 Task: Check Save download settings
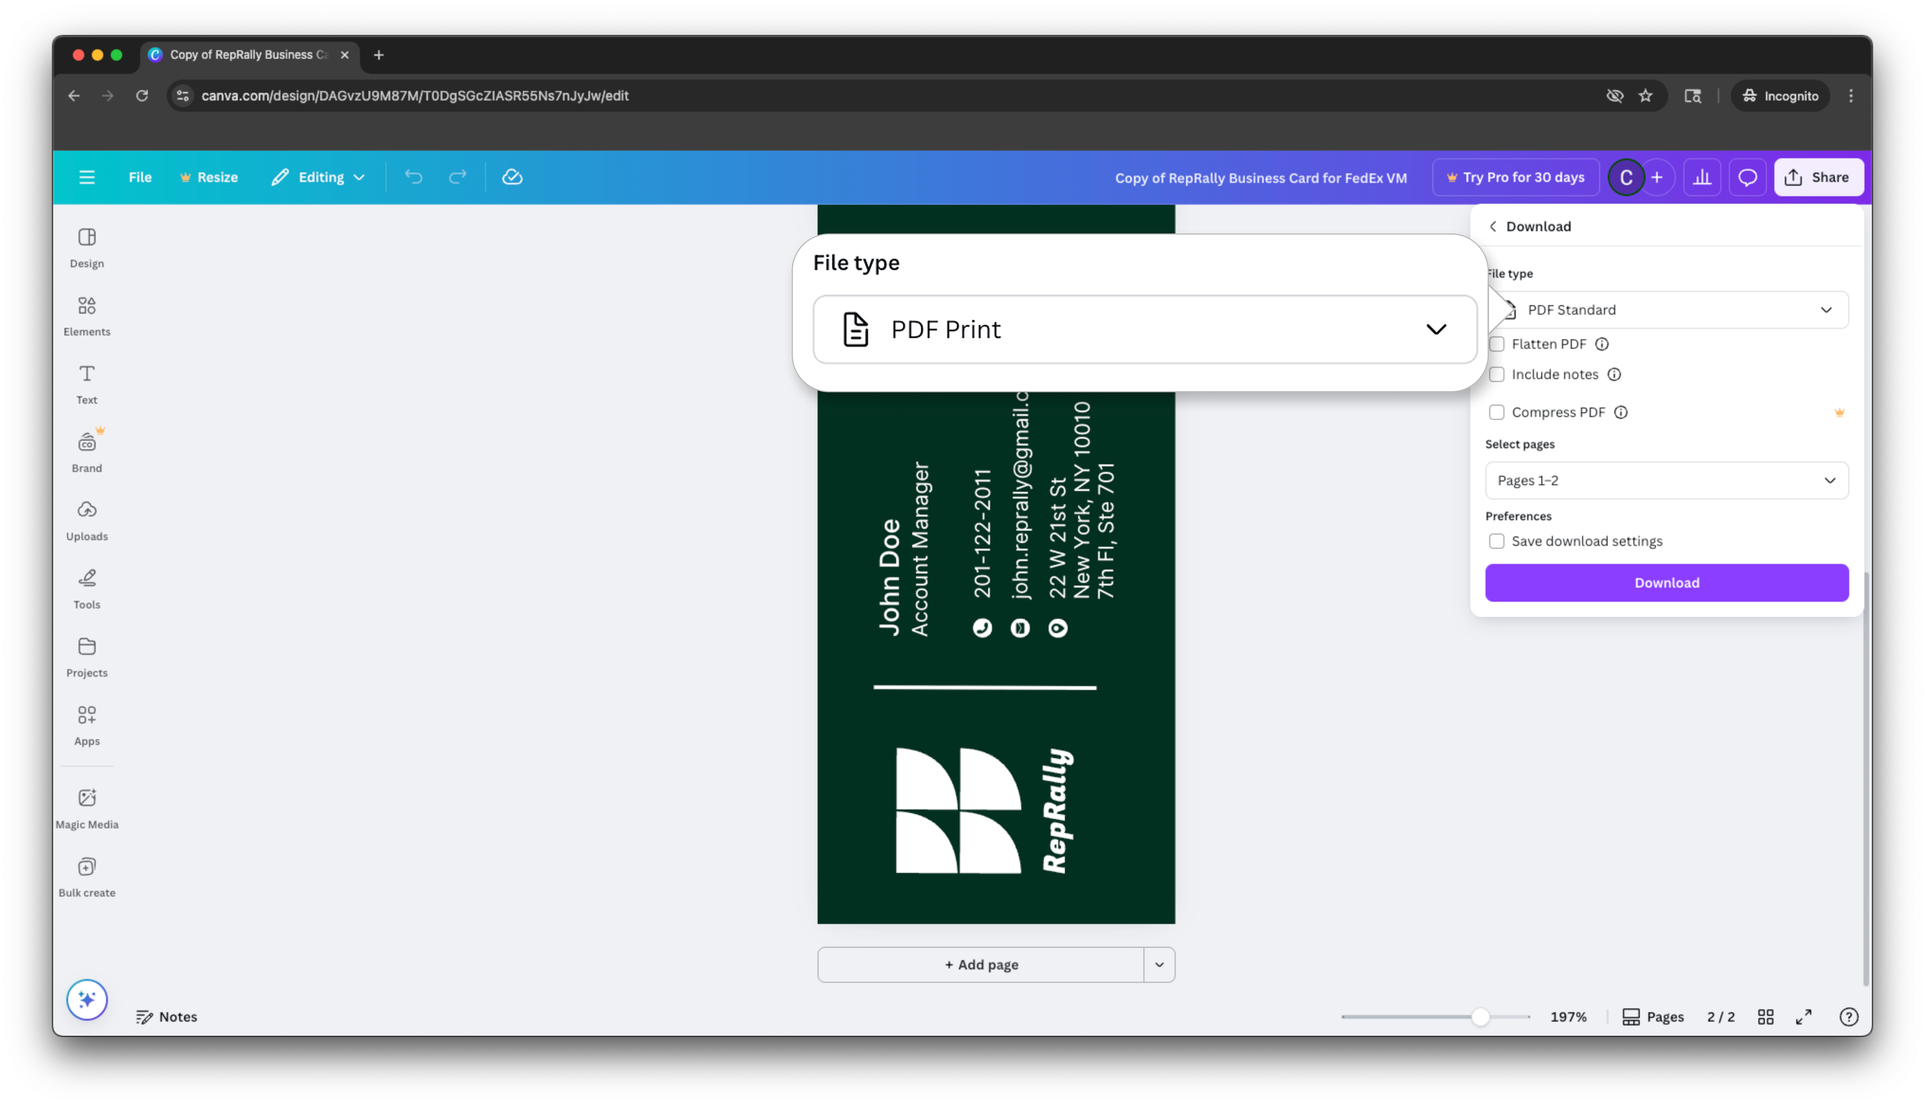tap(1497, 542)
